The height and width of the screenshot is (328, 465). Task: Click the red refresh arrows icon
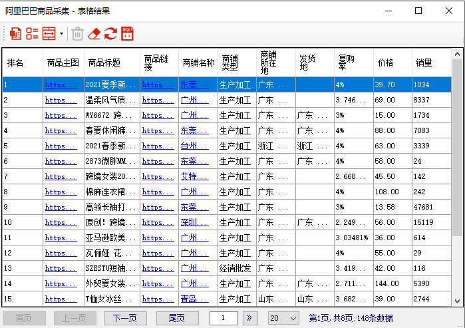tap(110, 33)
